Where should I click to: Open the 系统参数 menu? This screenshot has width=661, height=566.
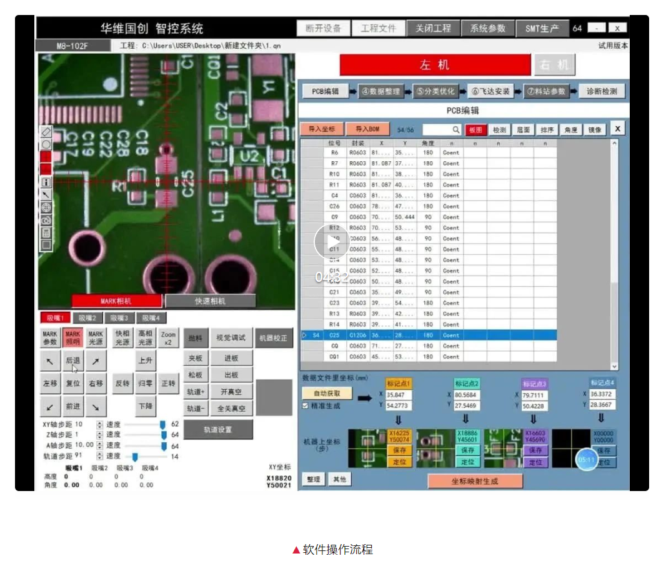click(x=487, y=29)
